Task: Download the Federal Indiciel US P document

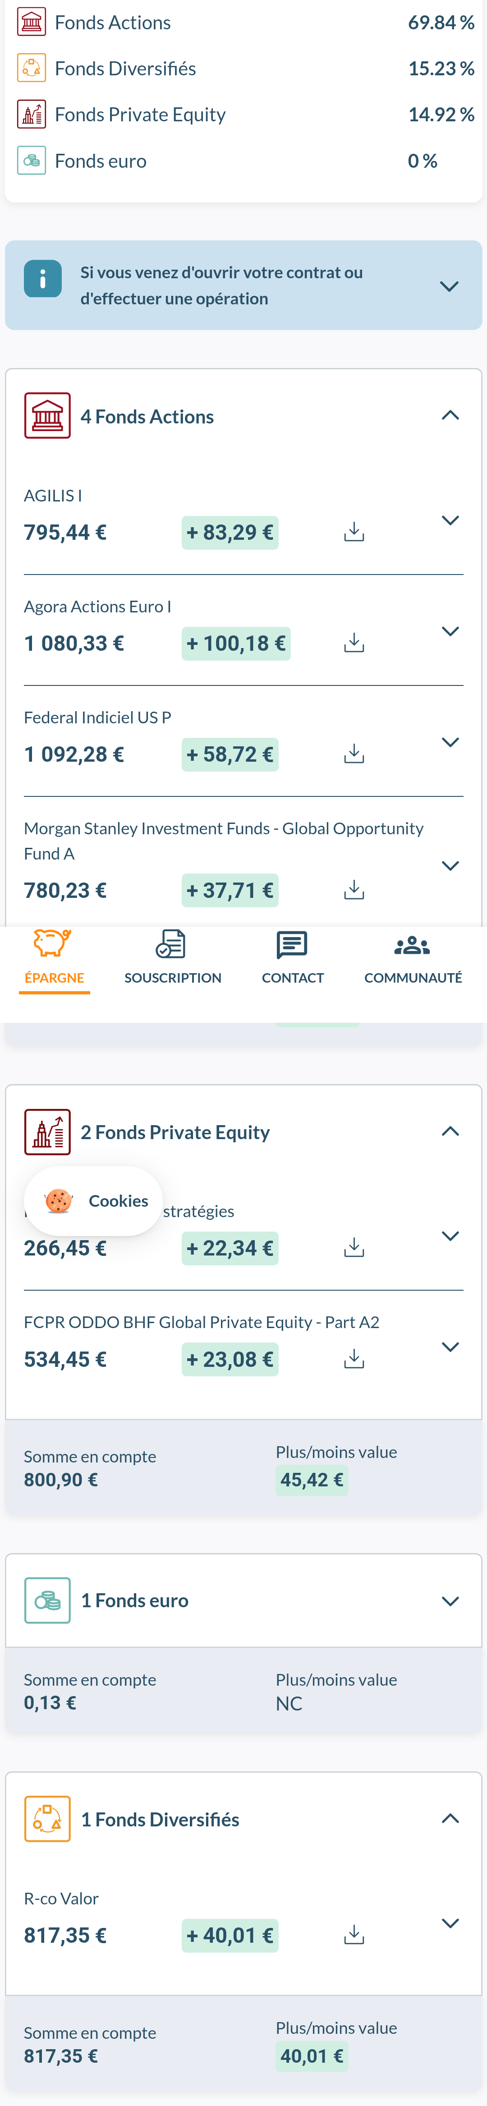Action: [x=354, y=754]
